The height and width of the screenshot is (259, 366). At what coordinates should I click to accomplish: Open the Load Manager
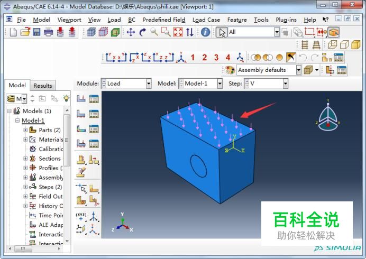94,99
